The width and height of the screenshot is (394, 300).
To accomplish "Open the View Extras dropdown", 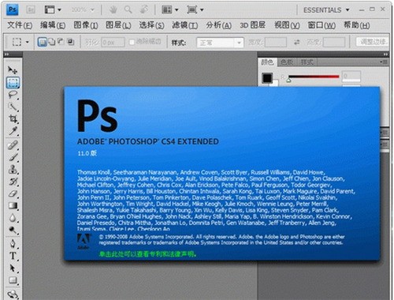I will (53, 10).
